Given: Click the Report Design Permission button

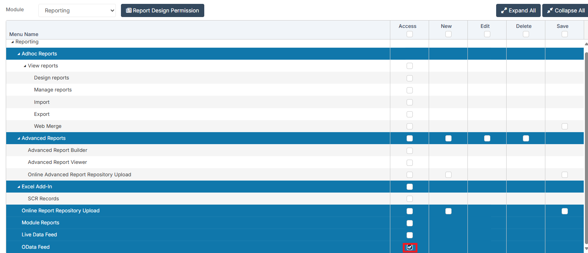Looking at the screenshot, I should [162, 10].
